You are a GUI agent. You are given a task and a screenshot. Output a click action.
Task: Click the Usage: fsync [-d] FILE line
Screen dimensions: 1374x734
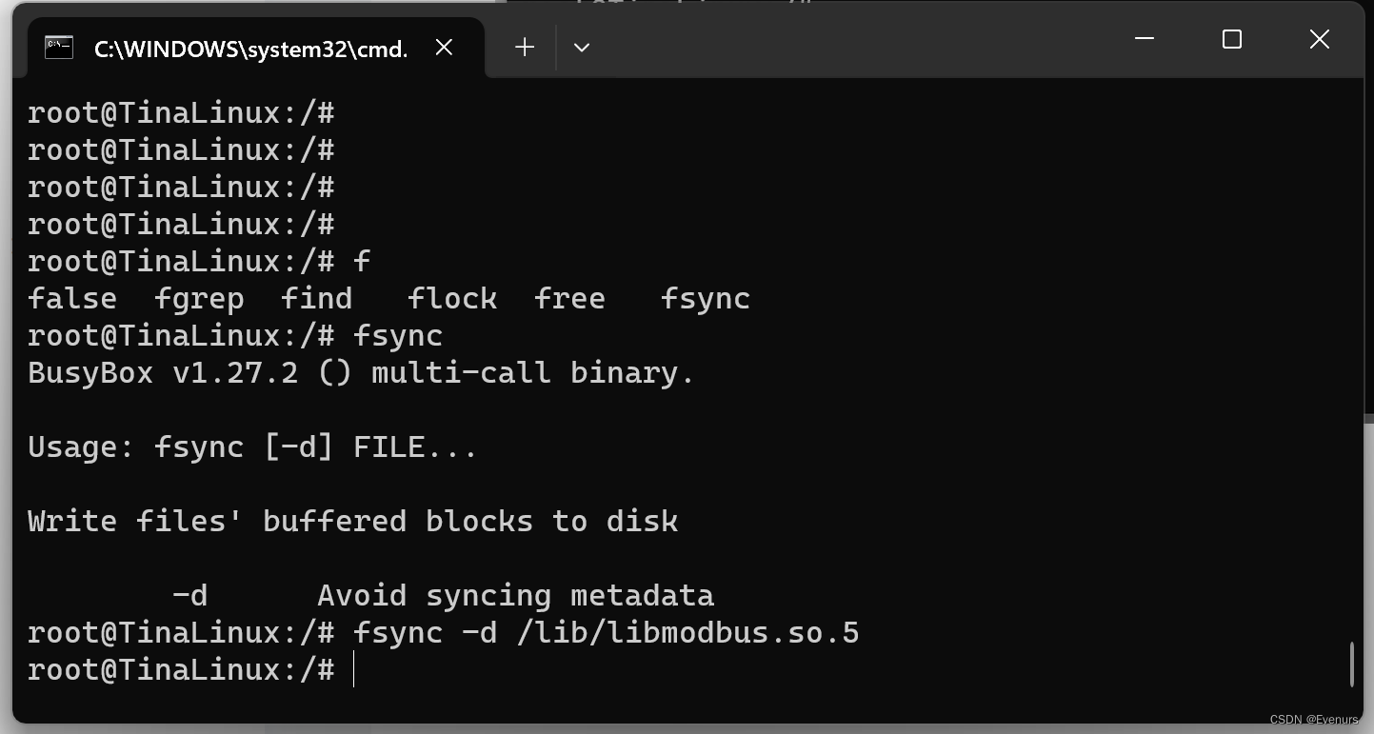tap(251, 446)
